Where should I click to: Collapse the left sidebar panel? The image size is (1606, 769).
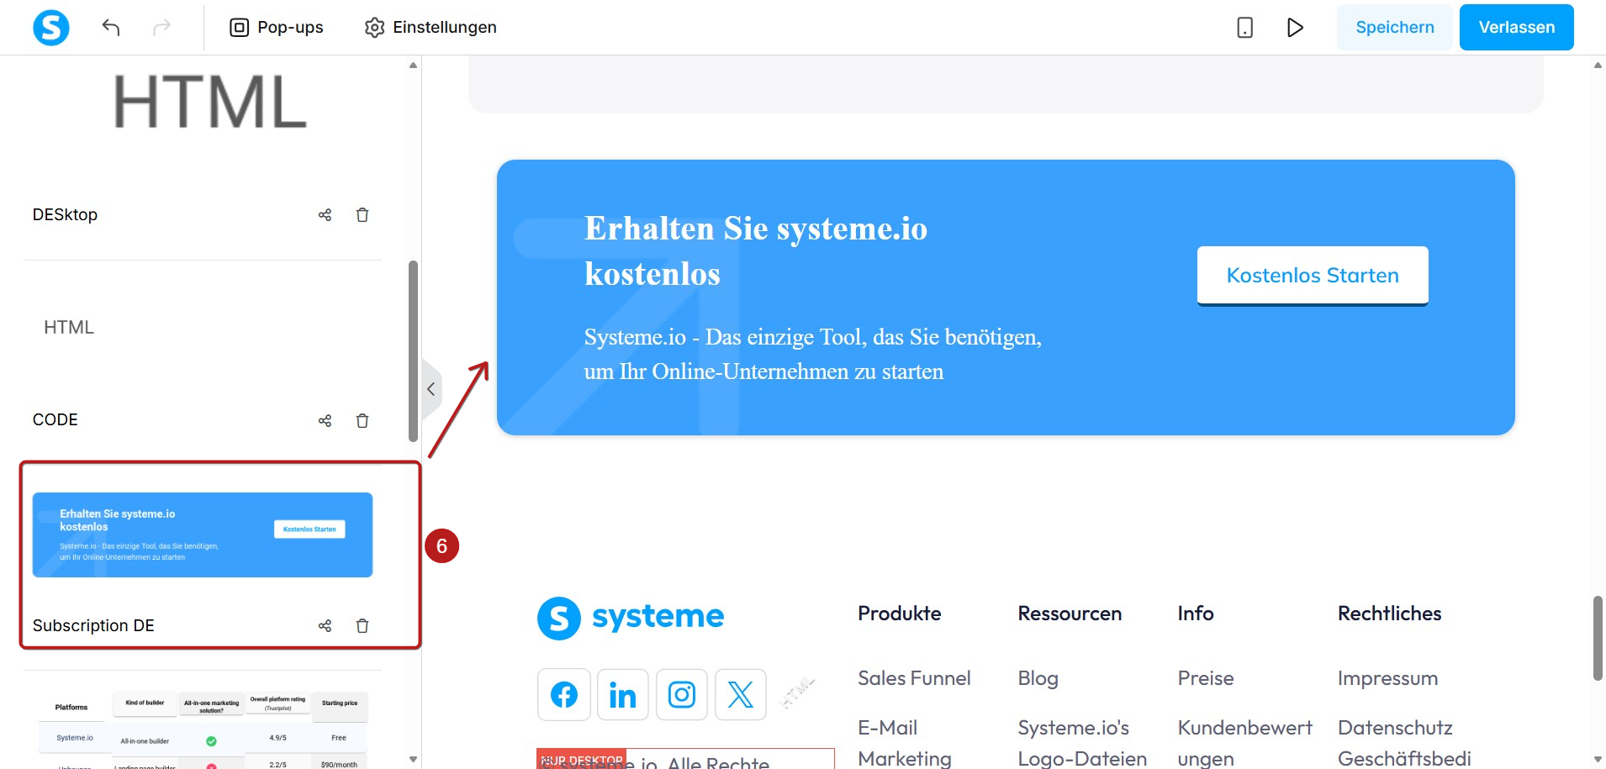(431, 389)
